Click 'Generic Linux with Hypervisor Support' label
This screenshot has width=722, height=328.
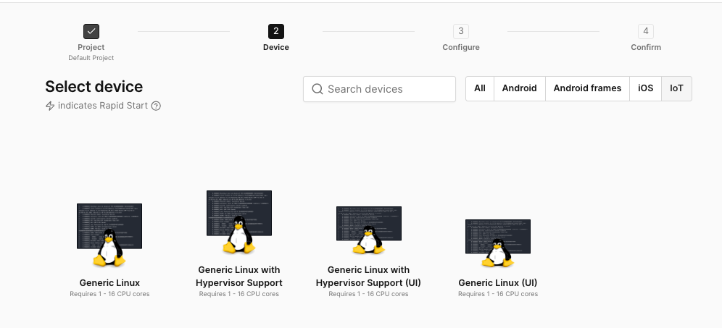(x=239, y=276)
